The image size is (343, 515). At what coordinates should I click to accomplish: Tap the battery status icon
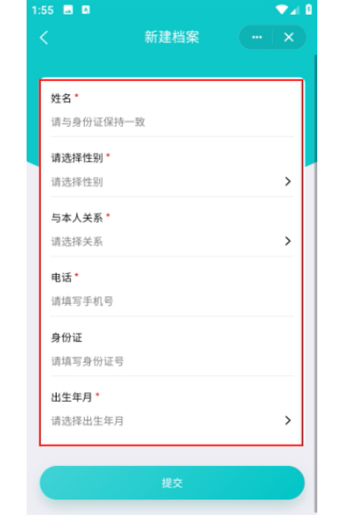pyautogui.click(x=309, y=9)
